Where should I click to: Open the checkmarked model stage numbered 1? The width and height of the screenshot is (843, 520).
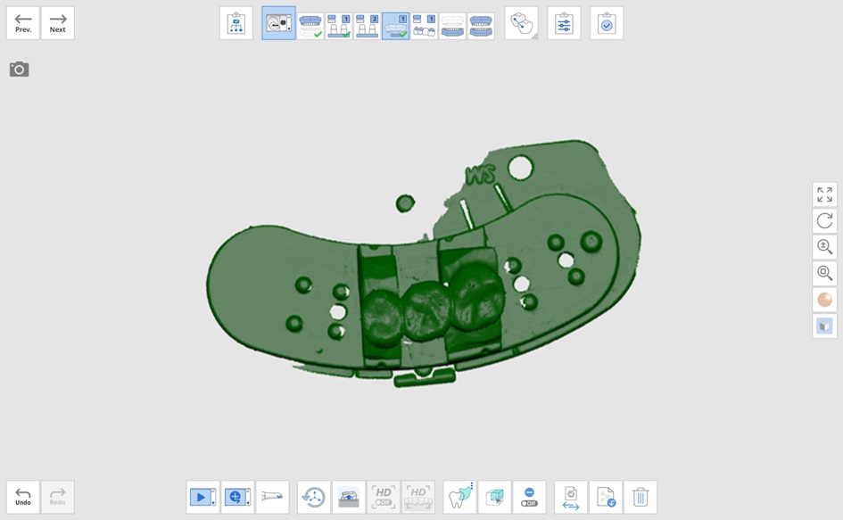point(339,26)
